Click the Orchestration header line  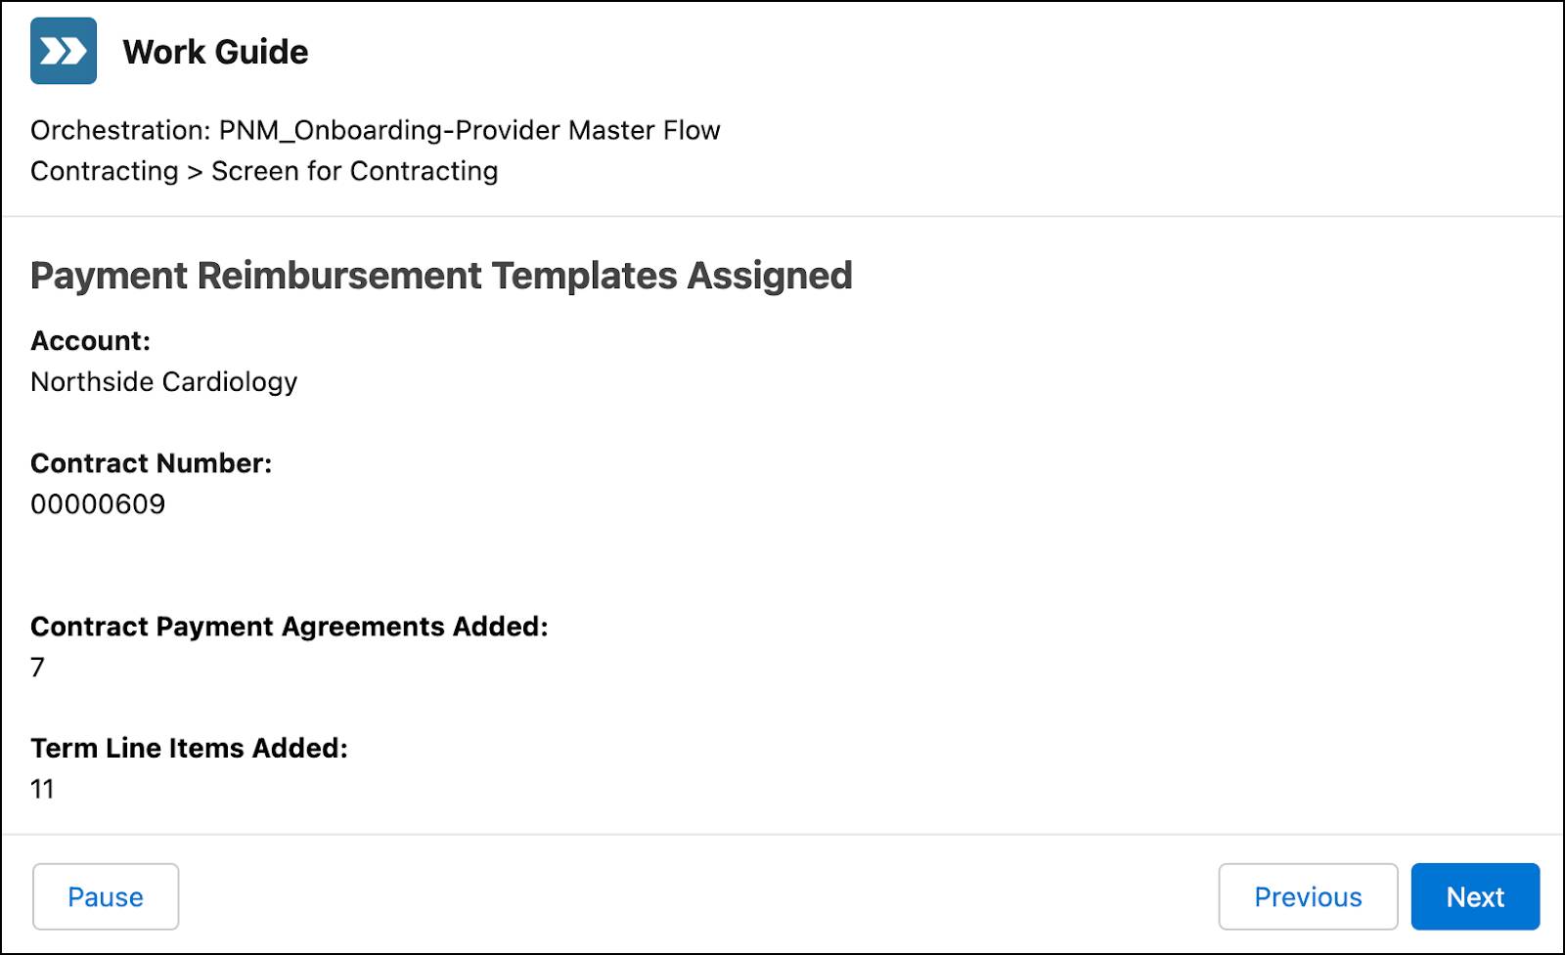click(375, 130)
